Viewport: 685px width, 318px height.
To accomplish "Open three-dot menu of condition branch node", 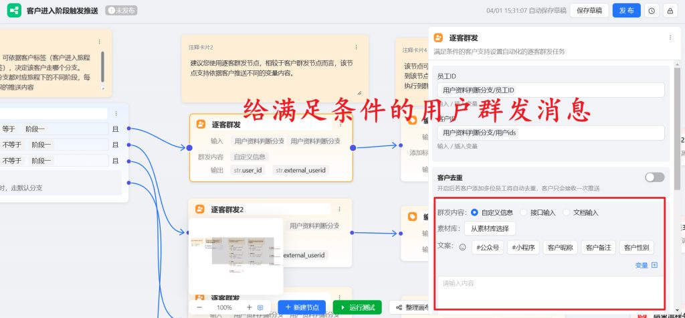I will 116,113.
